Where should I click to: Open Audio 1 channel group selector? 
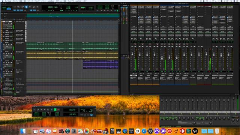click(x=163, y=36)
